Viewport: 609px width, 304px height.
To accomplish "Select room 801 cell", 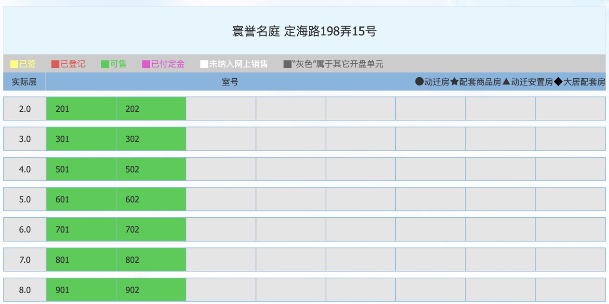I will pyautogui.click(x=81, y=260).
